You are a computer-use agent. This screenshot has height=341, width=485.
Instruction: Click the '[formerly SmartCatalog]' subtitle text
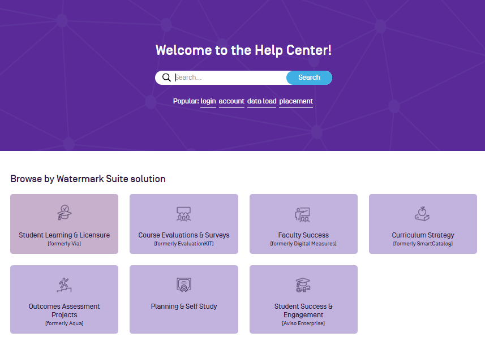coord(423,244)
